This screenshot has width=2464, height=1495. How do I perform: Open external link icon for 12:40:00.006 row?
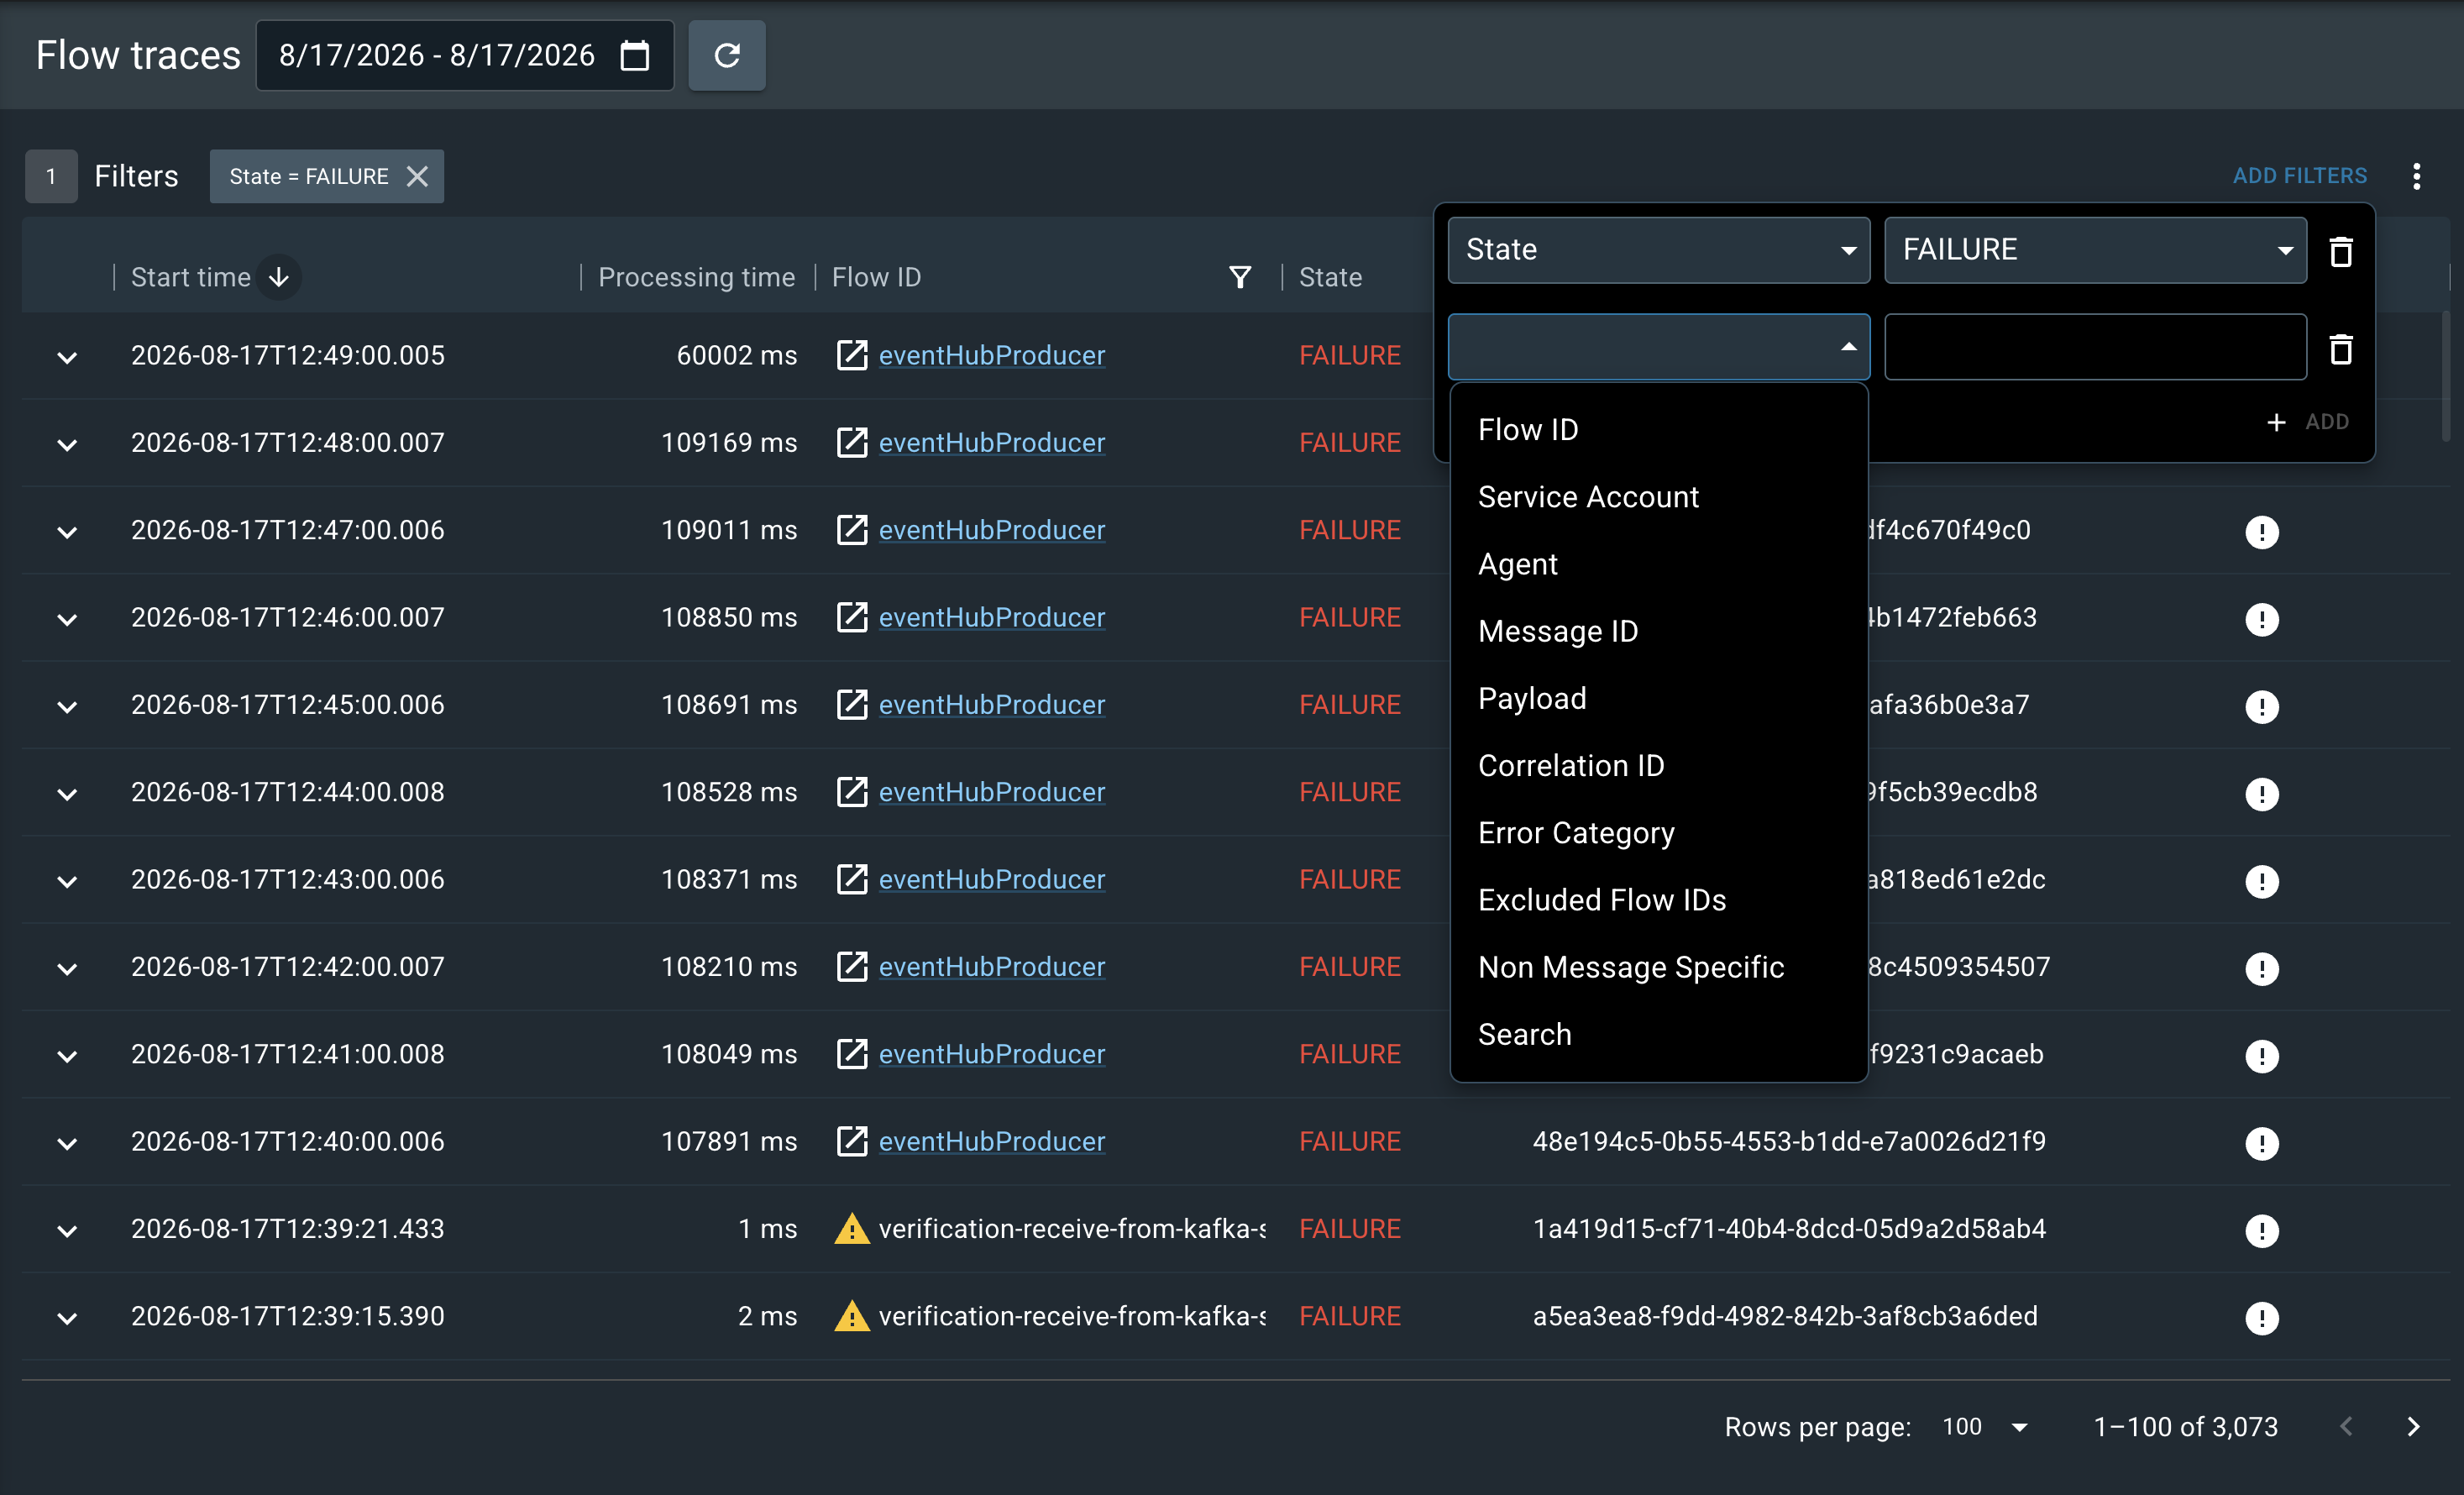pyautogui.click(x=852, y=1141)
